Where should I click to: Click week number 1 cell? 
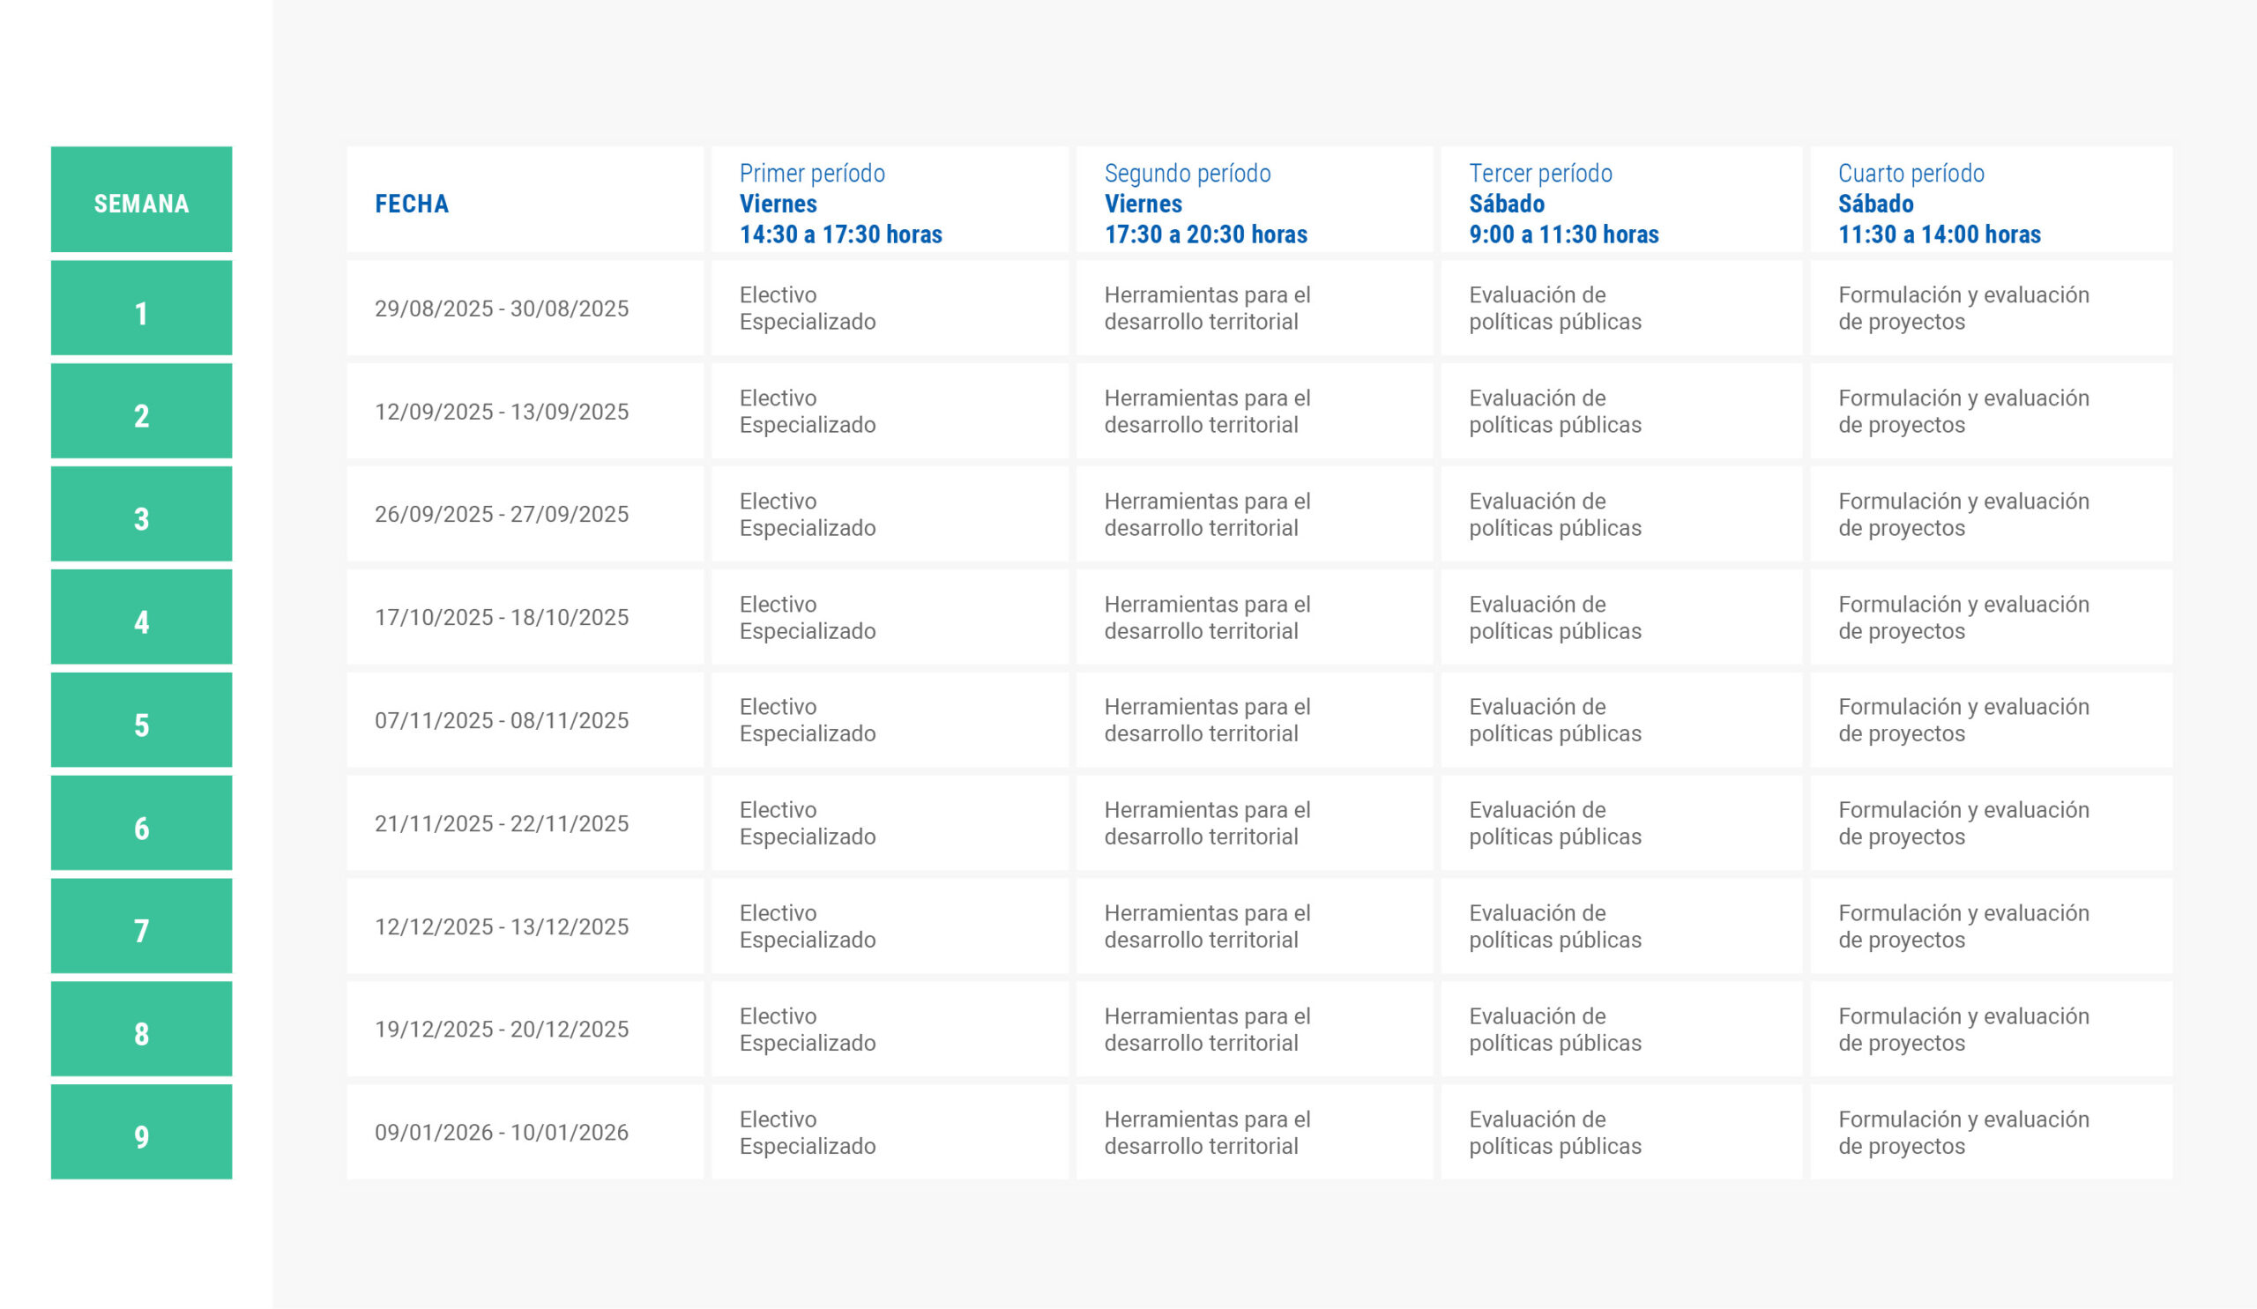(x=142, y=308)
